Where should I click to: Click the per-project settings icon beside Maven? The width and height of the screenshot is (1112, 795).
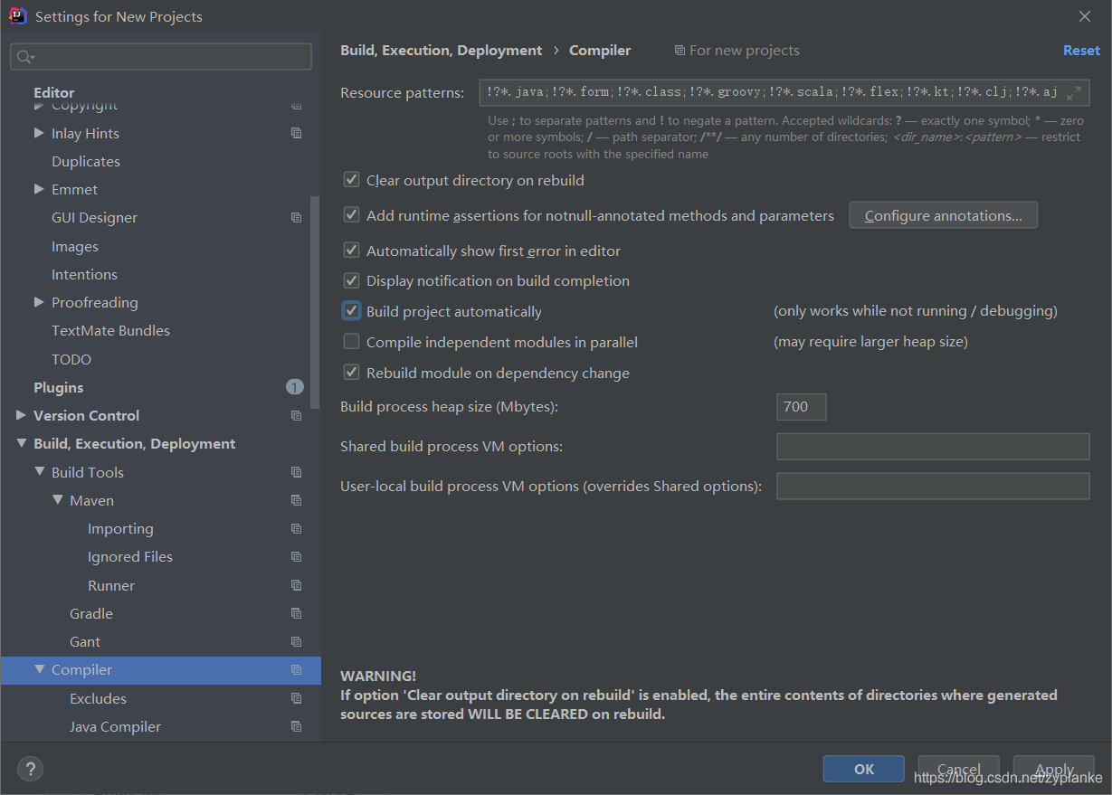296,500
